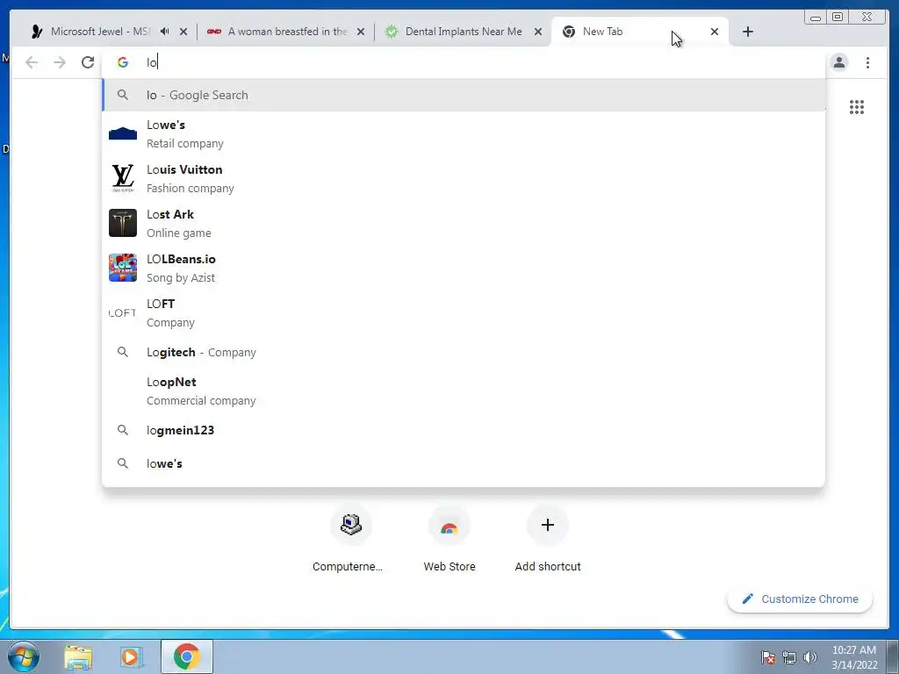Switch to Dental Implants Near Me tab
The image size is (899, 674).
(x=464, y=32)
